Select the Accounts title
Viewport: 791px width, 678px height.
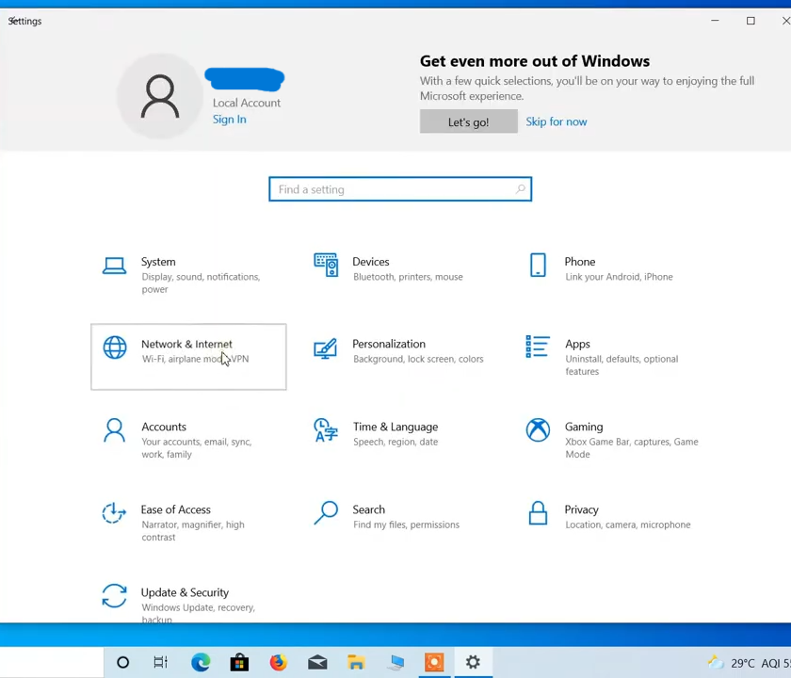(164, 427)
